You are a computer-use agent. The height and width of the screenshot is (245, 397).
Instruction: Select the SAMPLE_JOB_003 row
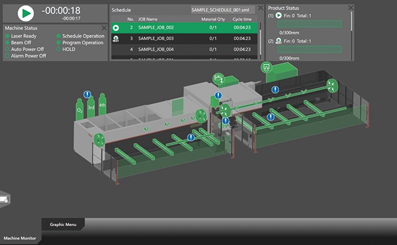pyautogui.click(x=185, y=38)
